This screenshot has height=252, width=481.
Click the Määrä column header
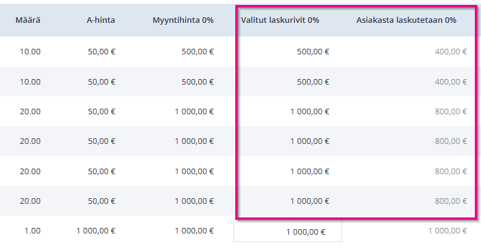click(28, 20)
